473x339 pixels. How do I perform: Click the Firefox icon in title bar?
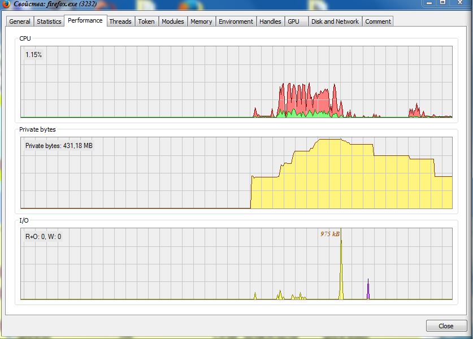tap(6, 4)
